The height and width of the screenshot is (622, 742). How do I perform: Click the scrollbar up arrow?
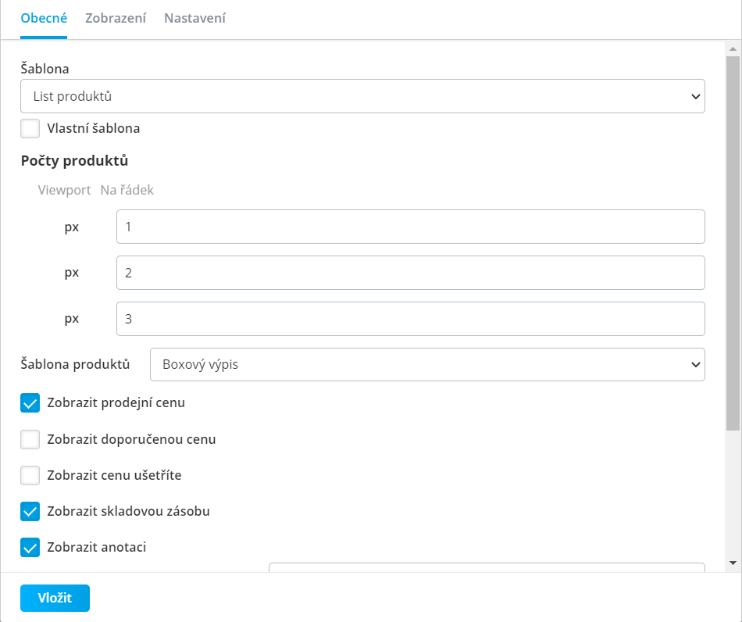[x=733, y=48]
